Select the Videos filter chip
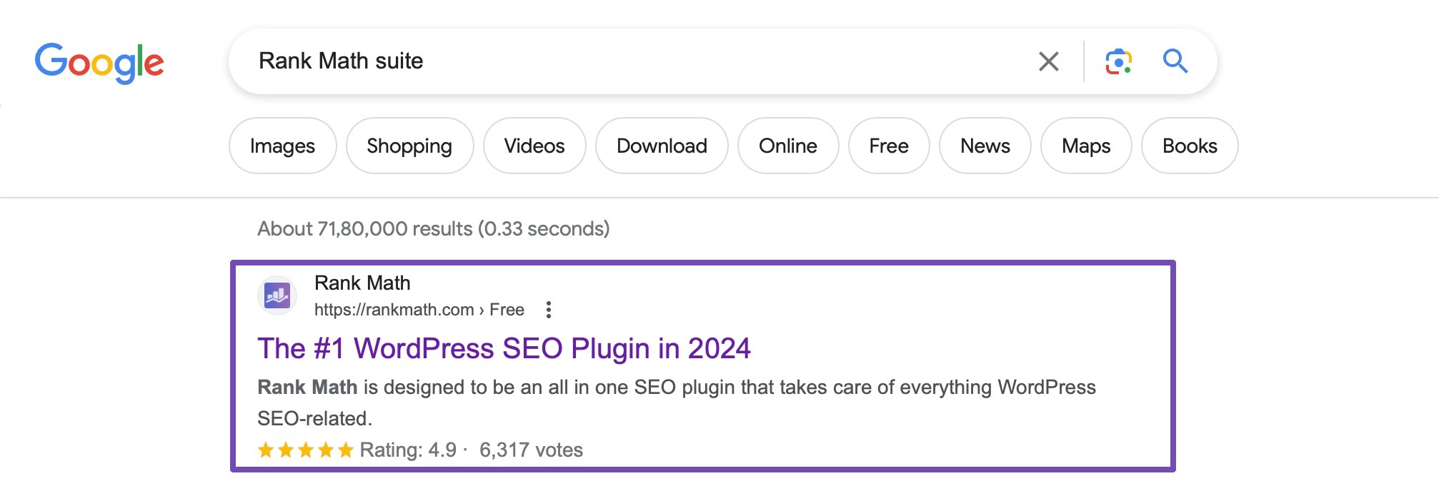 [534, 146]
